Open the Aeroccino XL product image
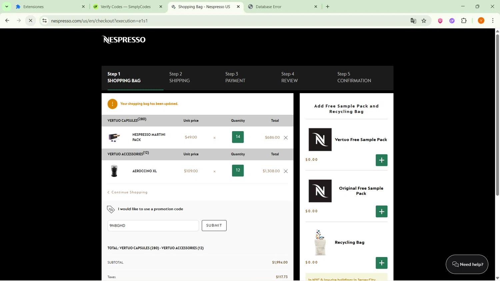Viewport: 500px width, 281px height. (x=114, y=171)
